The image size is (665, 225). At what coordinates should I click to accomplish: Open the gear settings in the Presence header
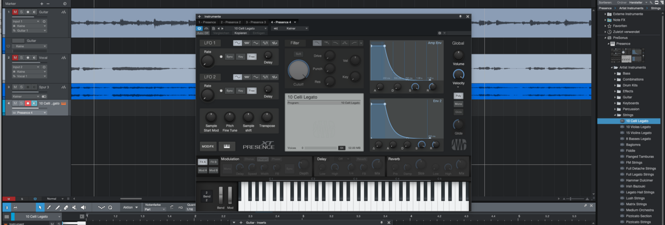pos(440,33)
